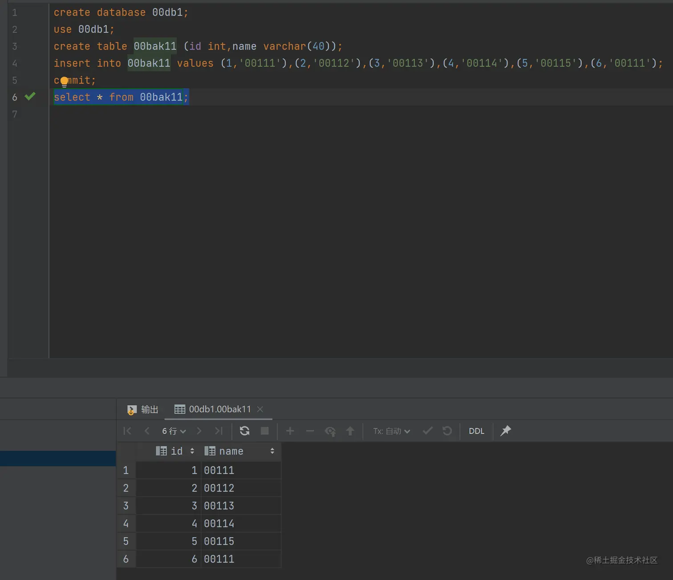
Task: Click the stop execution square icon
Action: pos(264,431)
